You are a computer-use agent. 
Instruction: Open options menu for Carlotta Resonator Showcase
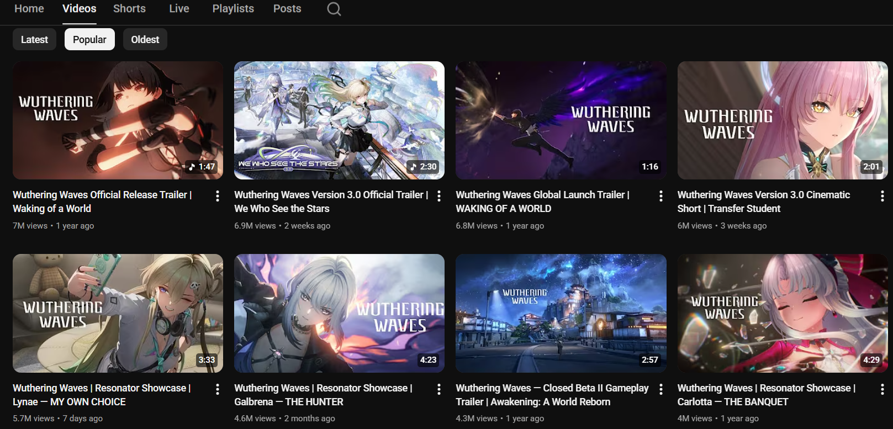pyautogui.click(x=883, y=389)
